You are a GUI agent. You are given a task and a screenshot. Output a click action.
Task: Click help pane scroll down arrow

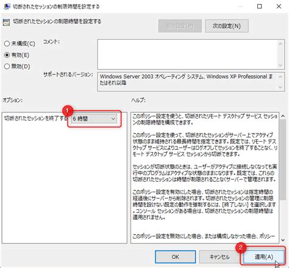[283, 240]
